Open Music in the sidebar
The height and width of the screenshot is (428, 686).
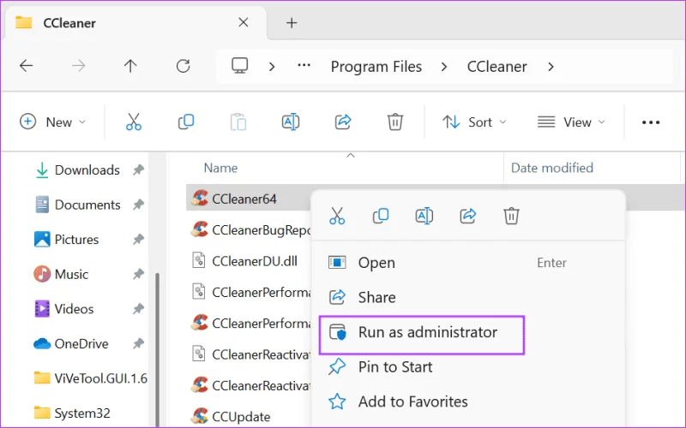[71, 274]
